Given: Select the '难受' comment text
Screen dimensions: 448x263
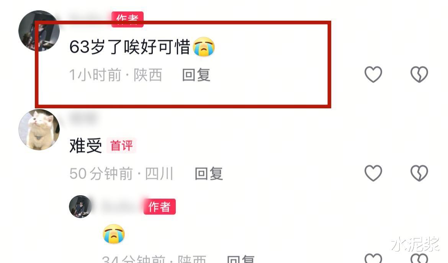Looking at the screenshot, I should tap(86, 145).
